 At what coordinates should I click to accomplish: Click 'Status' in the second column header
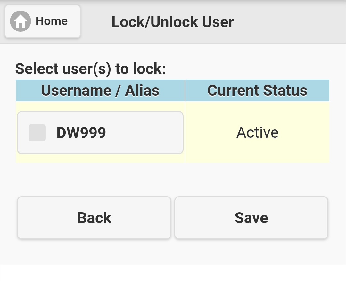285,91
